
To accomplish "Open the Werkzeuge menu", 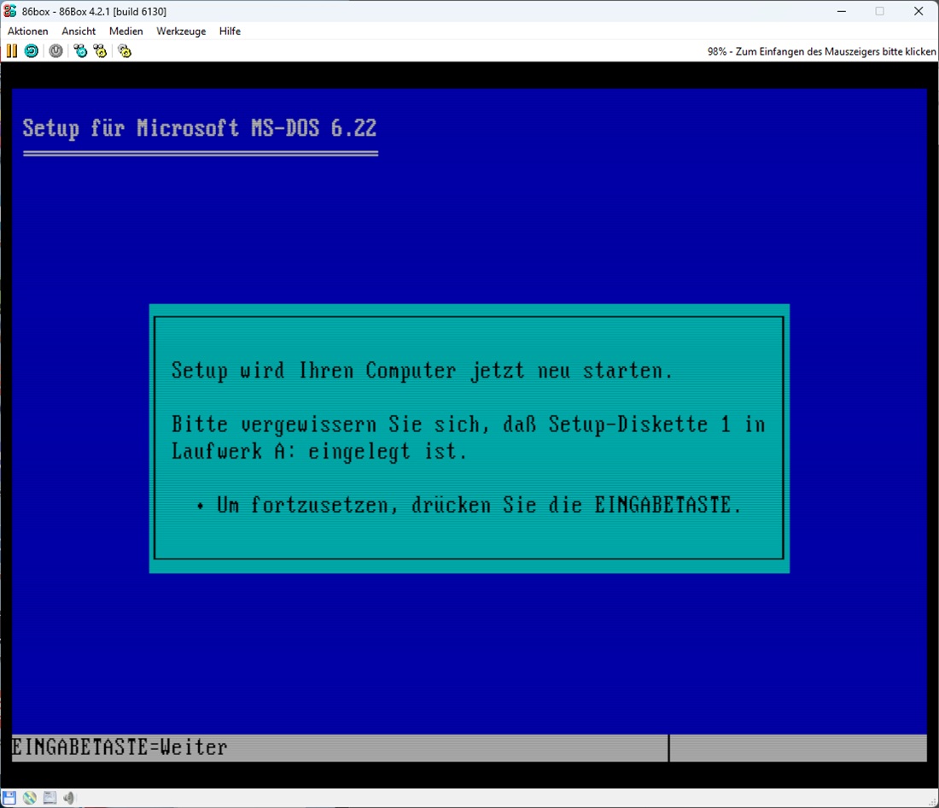I will (x=181, y=31).
